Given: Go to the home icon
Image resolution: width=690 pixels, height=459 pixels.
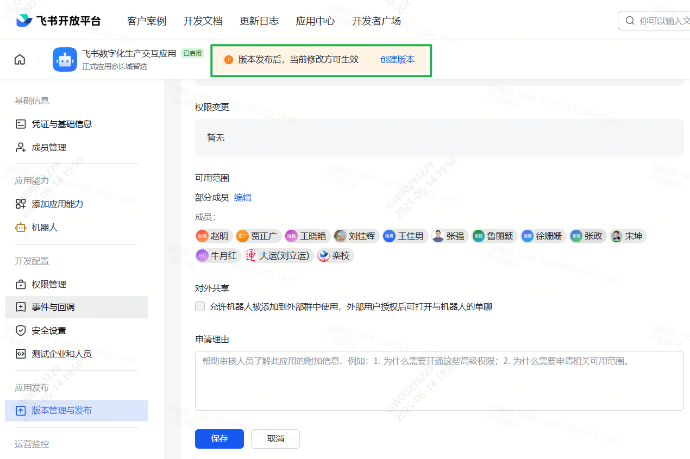Looking at the screenshot, I should pyautogui.click(x=20, y=60).
